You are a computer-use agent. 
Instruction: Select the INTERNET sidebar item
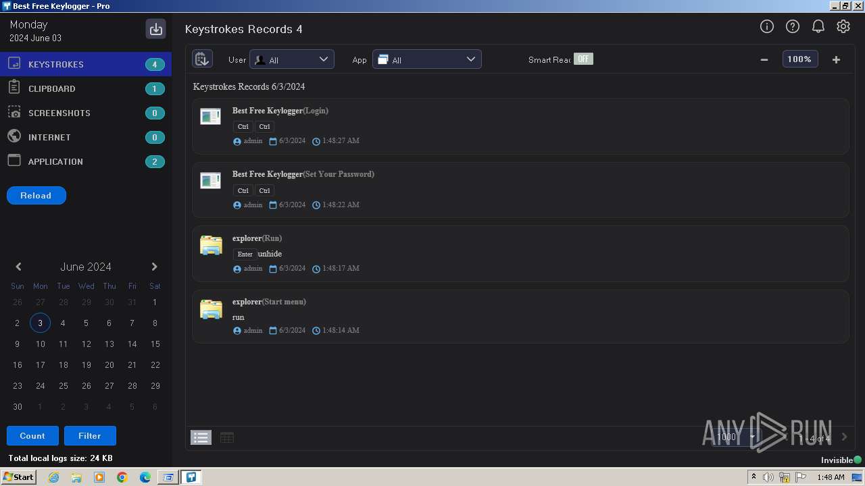point(86,137)
